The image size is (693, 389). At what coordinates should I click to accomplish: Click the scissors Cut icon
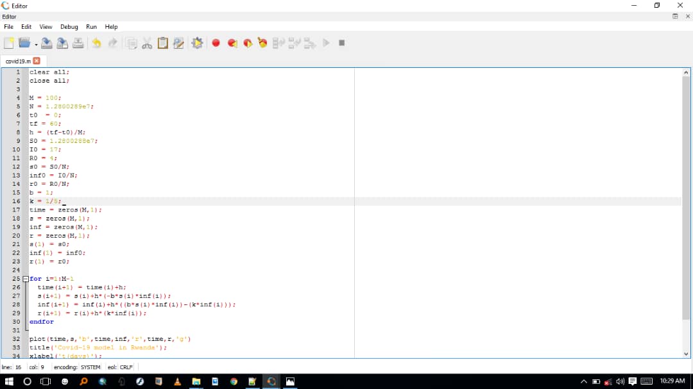(x=147, y=43)
